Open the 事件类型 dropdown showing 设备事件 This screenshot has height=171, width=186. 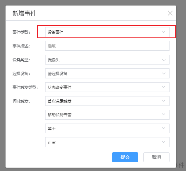107,32
